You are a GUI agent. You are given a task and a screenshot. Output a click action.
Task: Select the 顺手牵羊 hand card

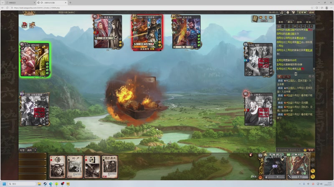coord(110,167)
